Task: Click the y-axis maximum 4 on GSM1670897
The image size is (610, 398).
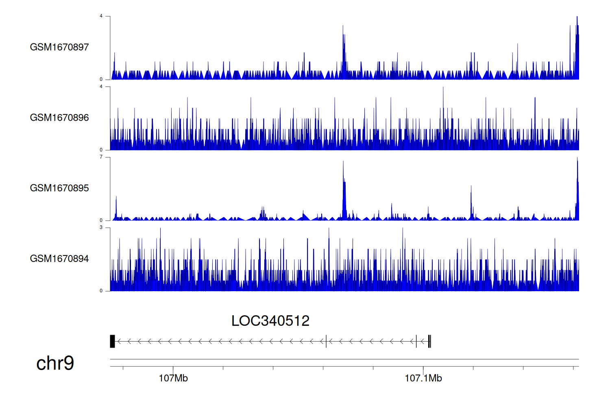Action: click(x=101, y=16)
